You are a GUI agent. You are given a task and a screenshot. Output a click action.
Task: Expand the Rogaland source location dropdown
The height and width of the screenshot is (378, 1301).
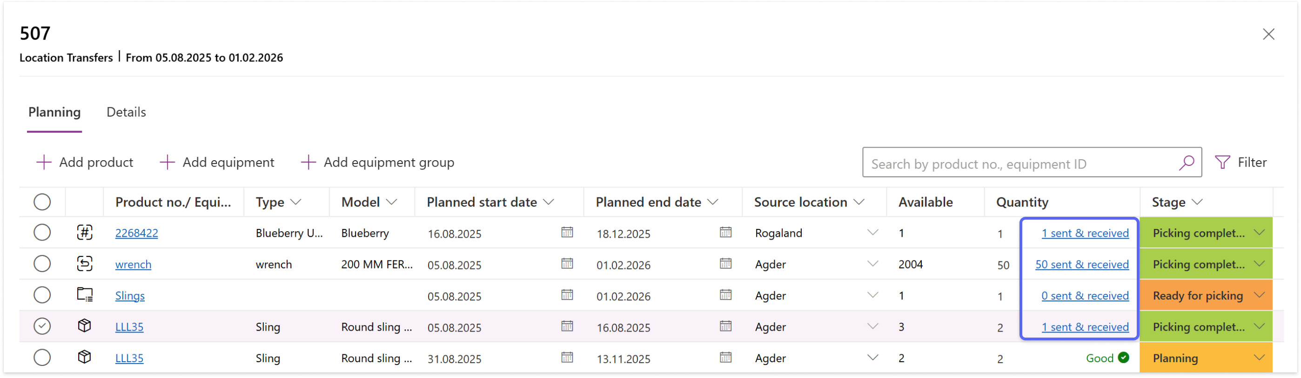click(872, 232)
